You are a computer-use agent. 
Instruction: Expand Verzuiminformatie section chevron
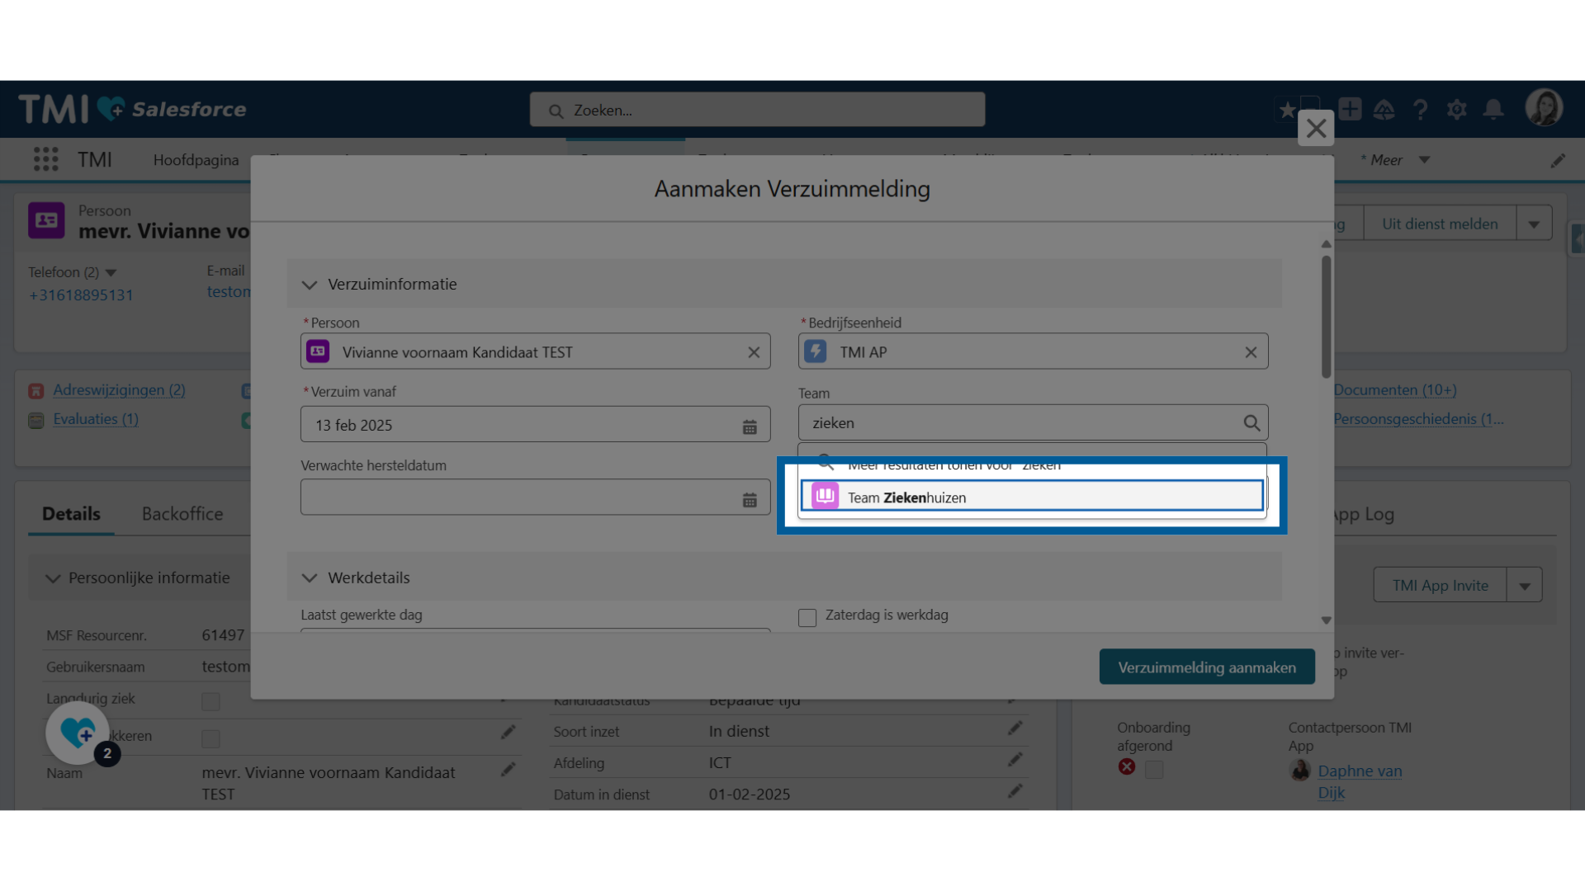(x=310, y=284)
